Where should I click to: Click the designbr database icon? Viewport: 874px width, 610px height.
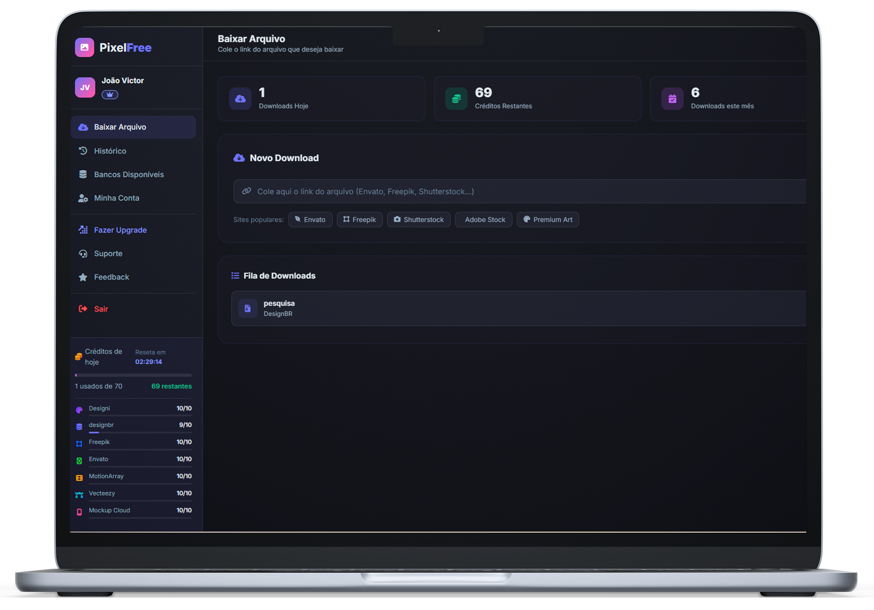tap(79, 427)
